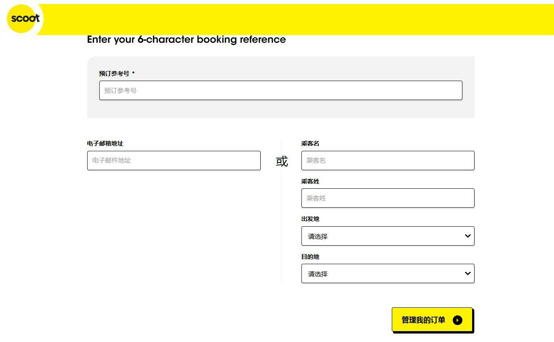The width and height of the screenshot is (554, 342).
Task: Open the 出发地 请选择 dropdown
Action: coord(381,236)
